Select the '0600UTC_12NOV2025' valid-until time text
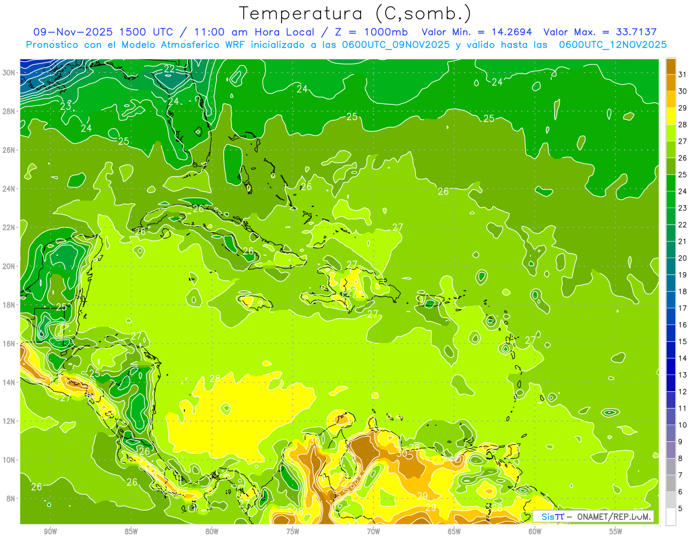The width and height of the screenshot is (698, 539). pyautogui.click(x=612, y=45)
